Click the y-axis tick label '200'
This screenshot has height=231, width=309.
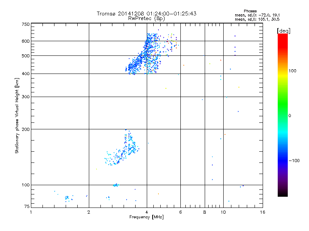[x=25, y=129]
